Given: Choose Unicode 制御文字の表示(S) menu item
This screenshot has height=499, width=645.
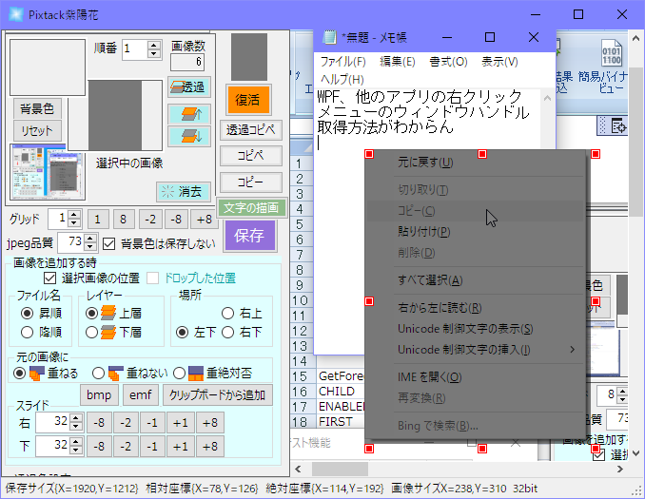Looking at the screenshot, I should click(475, 329).
